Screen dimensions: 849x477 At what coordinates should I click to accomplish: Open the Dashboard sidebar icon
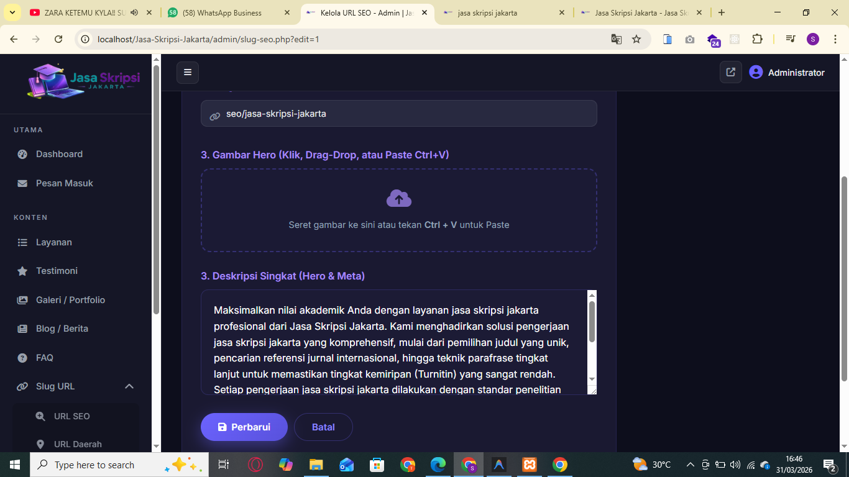point(23,154)
